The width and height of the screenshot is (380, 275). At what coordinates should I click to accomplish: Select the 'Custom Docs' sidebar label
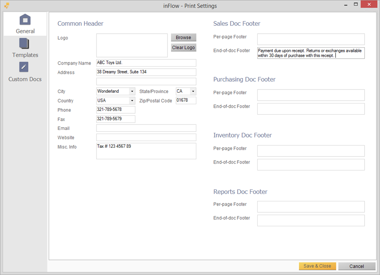25,79
